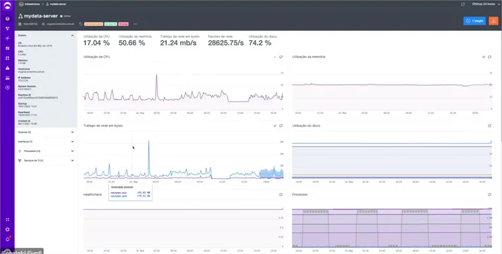Refresh the Processos chart
The height and width of the screenshot is (254, 502).
coord(490,194)
